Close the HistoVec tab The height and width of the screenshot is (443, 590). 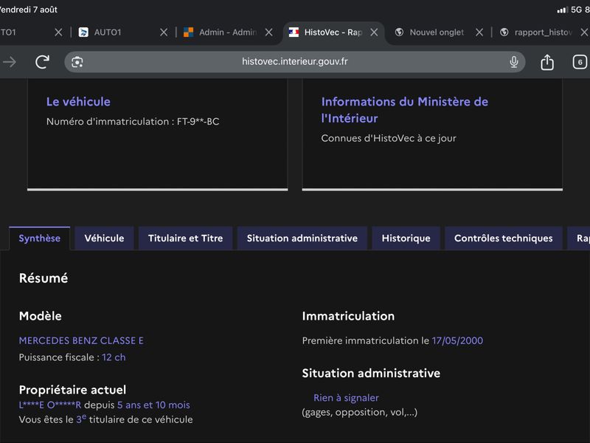[x=374, y=32]
